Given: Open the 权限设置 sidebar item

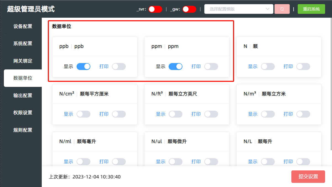Looking at the screenshot, I should (23, 113).
